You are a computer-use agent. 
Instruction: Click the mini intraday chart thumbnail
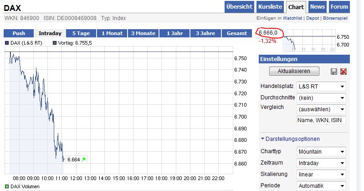tap(309, 41)
